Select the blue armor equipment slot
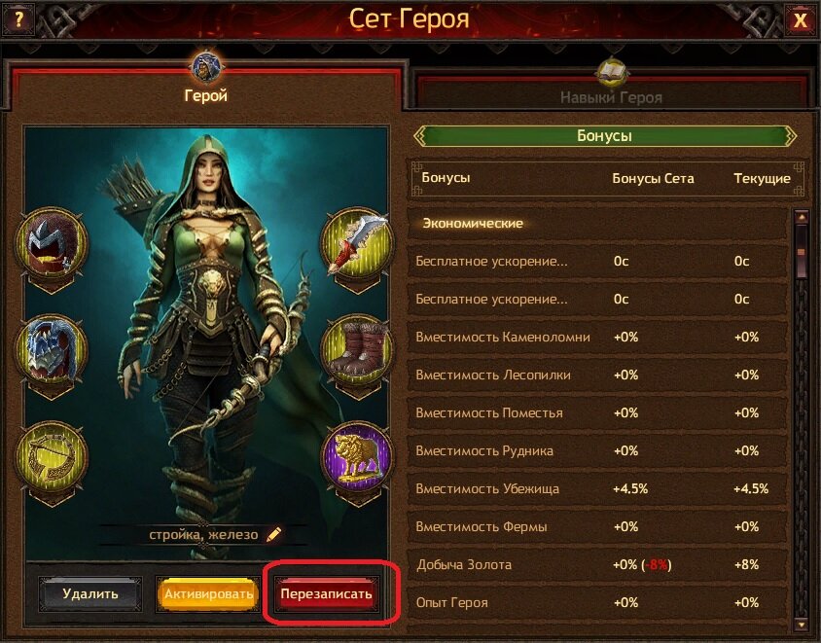 pyautogui.click(x=52, y=351)
